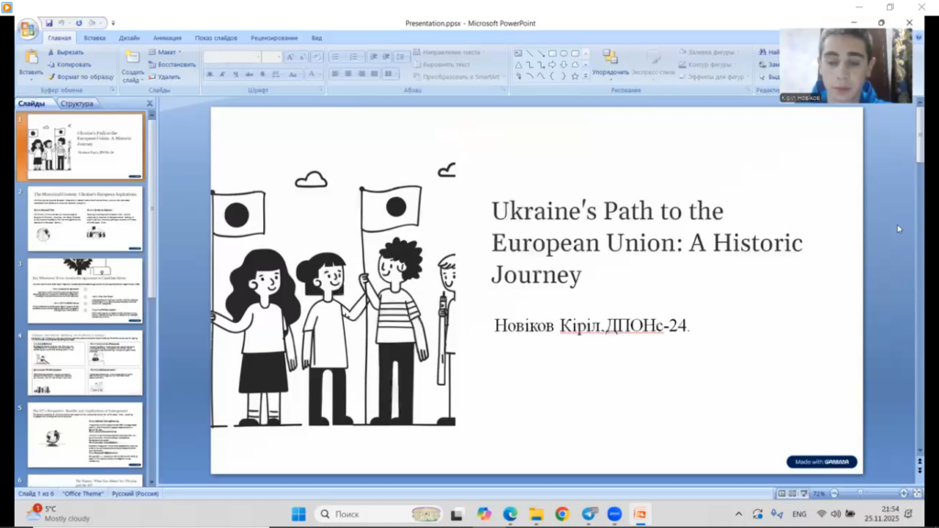Open the font name combo box
The image size is (939, 528).
tap(231, 57)
